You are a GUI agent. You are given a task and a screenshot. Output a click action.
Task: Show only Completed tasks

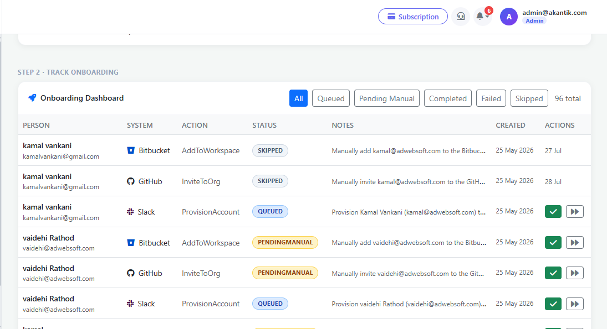[447, 98]
